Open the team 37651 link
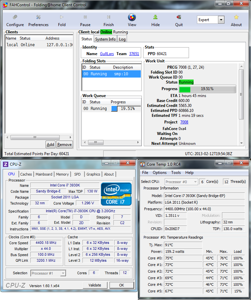This screenshot has width=251, height=300. click(x=134, y=54)
